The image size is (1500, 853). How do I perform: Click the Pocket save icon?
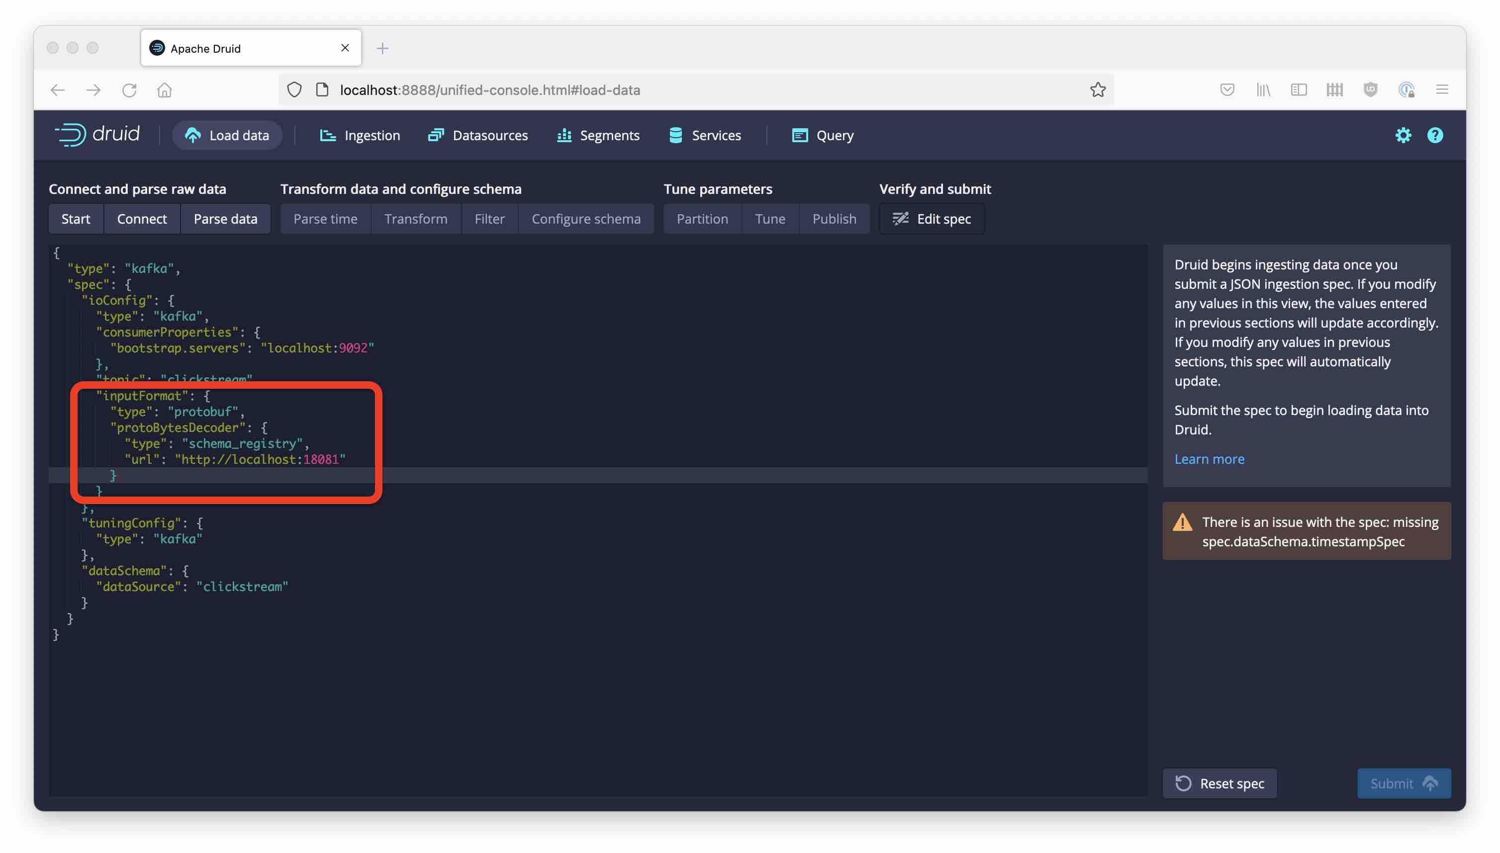coord(1227,89)
